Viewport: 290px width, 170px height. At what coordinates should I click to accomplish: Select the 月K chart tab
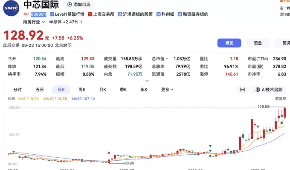[x=103, y=90]
